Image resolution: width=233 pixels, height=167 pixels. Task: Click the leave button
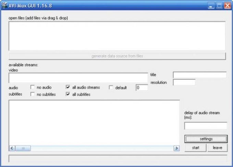coord(217,148)
